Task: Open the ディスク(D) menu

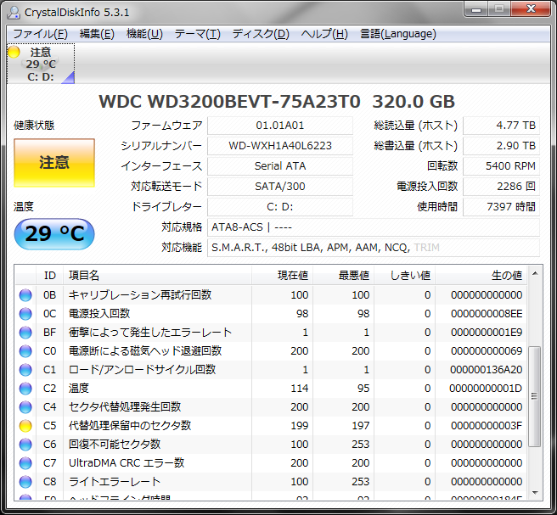Action: [261, 34]
